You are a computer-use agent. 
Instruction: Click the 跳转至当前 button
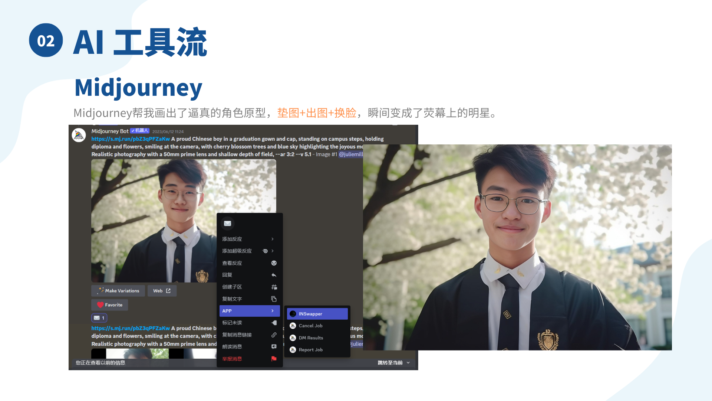coord(394,363)
